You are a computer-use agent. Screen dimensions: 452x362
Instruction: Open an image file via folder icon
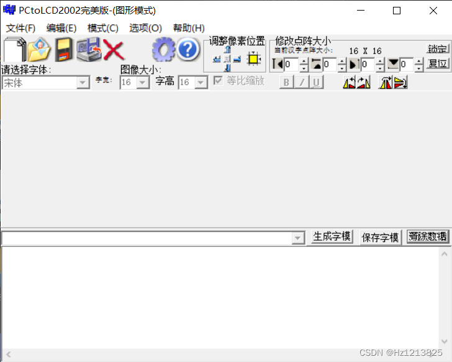tap(39, 49)
